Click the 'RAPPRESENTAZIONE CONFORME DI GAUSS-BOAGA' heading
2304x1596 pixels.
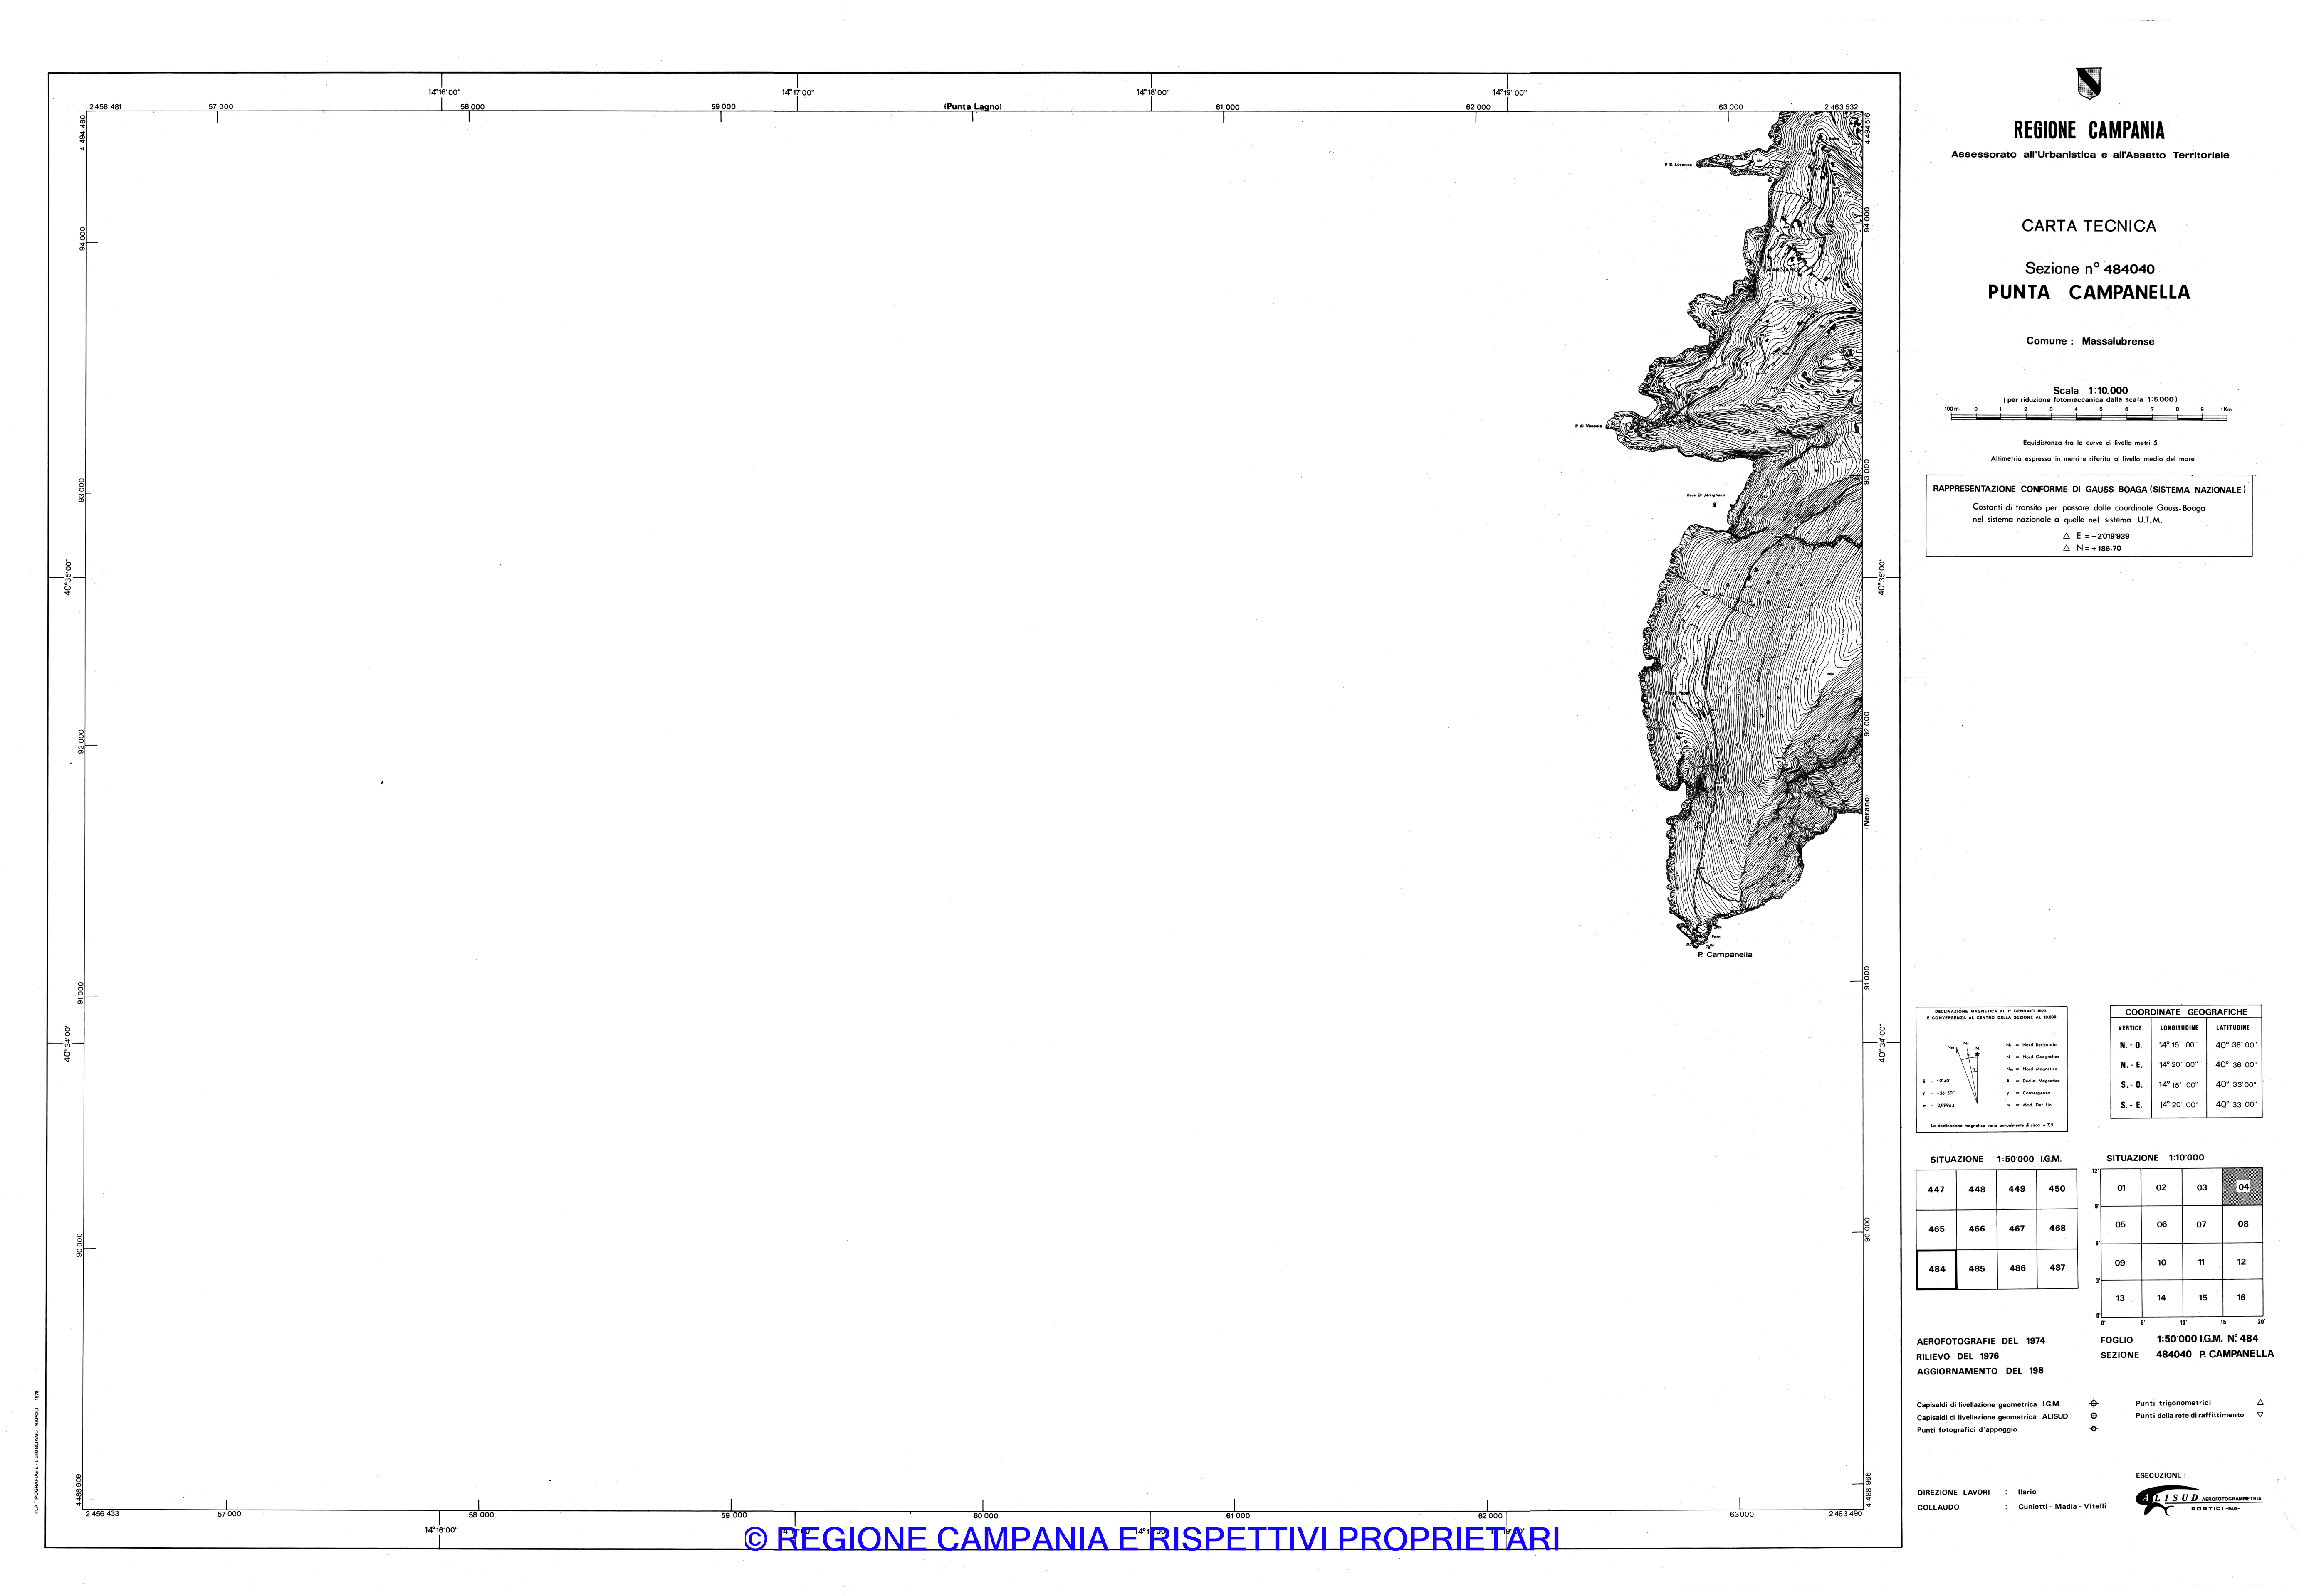click(x=2089, y=489)
